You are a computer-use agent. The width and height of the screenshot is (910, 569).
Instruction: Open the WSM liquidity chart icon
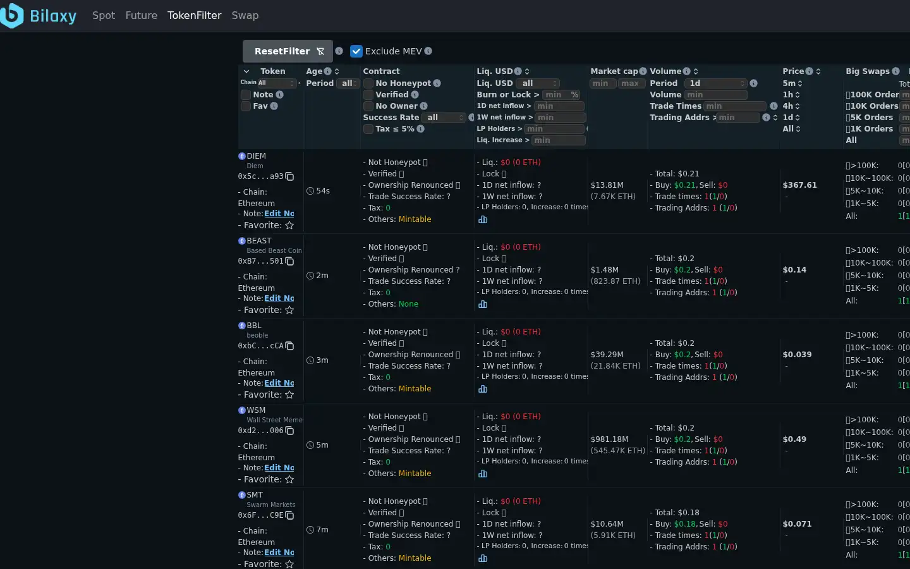[483, 474]
